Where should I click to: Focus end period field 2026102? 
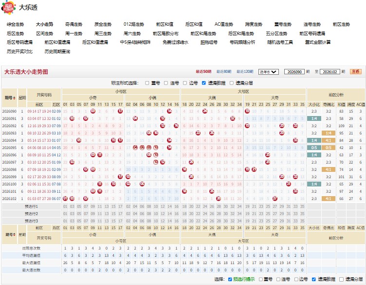click(329, 72)
